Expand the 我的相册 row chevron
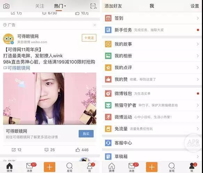The height and width of the screenshot is (173, 203). pos(198,56)
